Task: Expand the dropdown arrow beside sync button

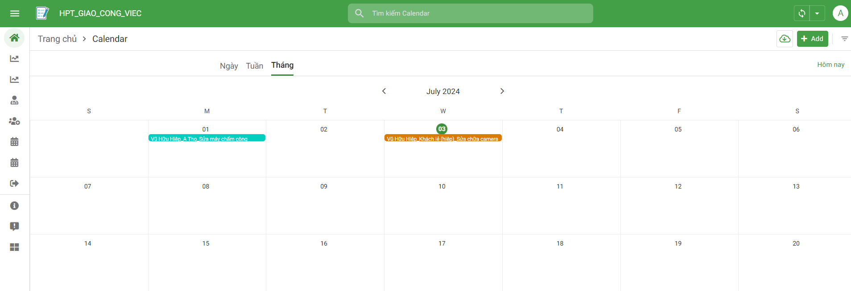Action: coord(817,13)
